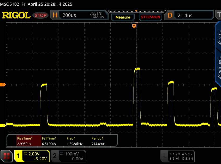Open the function navigation grid icon
This screenshot has height=164, width=221.
[7, 156]
